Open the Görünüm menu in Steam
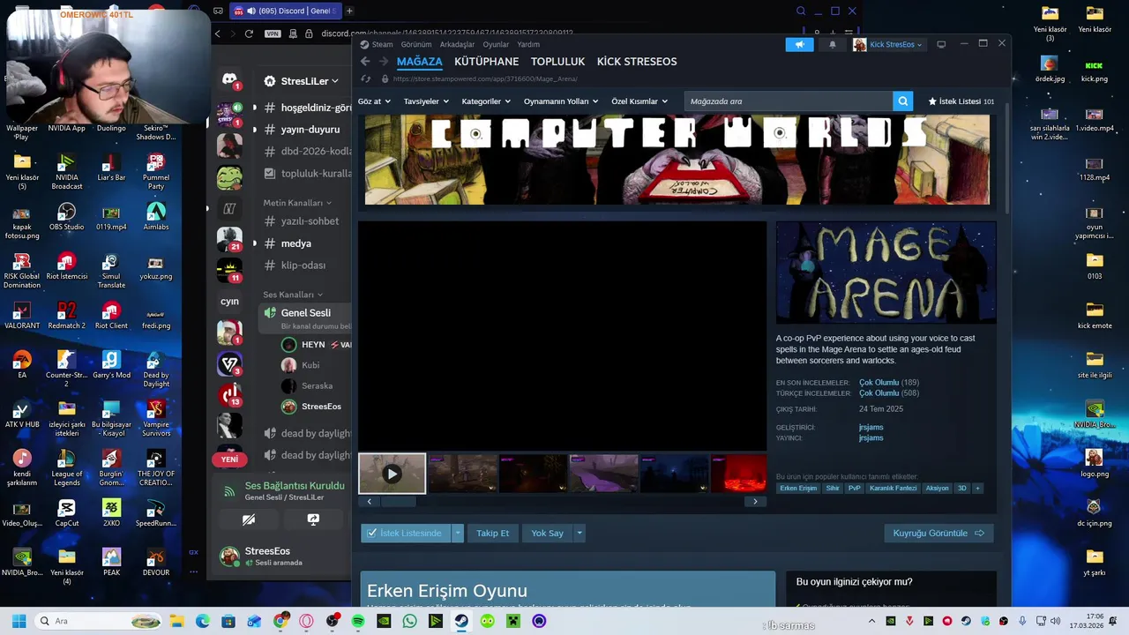 pyautogui.click(x=416, y=44)
